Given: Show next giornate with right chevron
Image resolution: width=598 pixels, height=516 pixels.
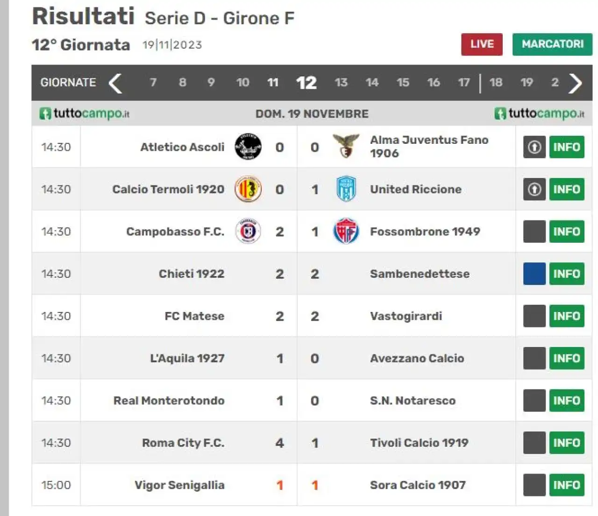Looking at the screenshot, I should pos(576,83).
